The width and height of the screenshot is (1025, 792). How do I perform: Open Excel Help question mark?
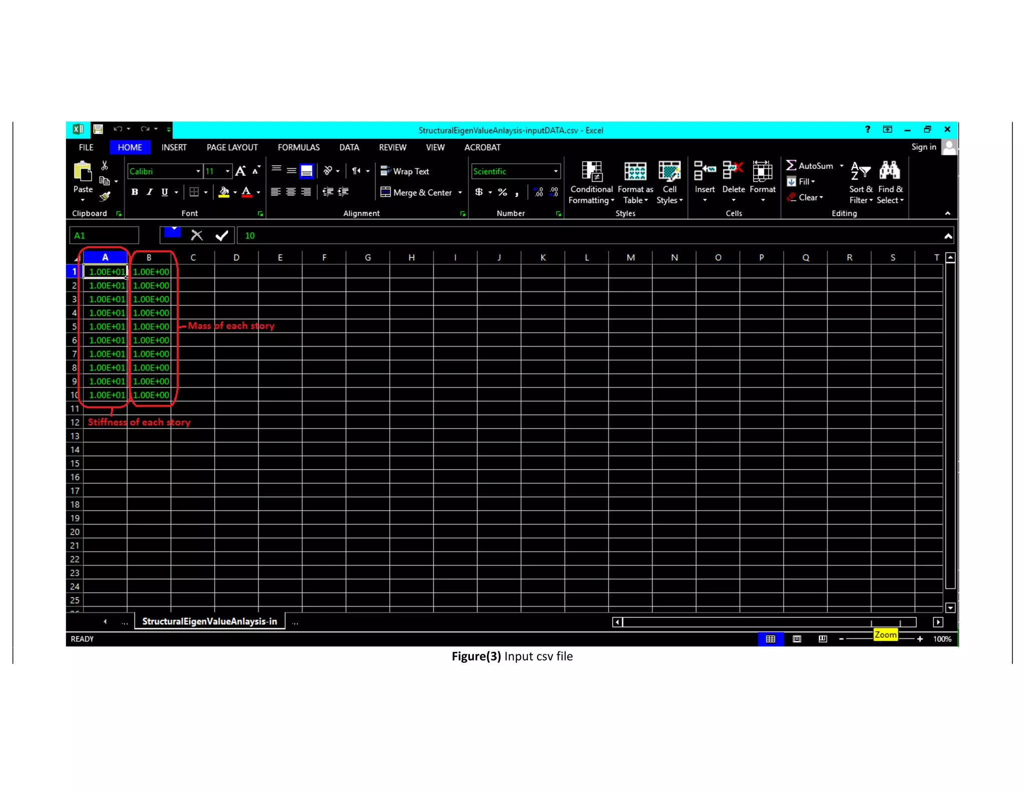pyautogui.click(x=867, y=129)
